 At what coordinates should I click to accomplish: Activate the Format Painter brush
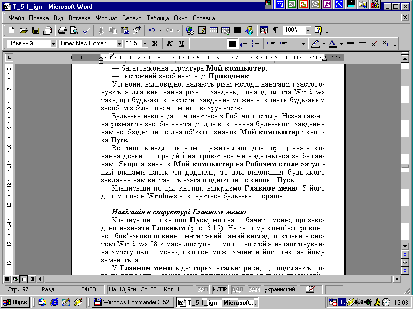pos(137,30)
